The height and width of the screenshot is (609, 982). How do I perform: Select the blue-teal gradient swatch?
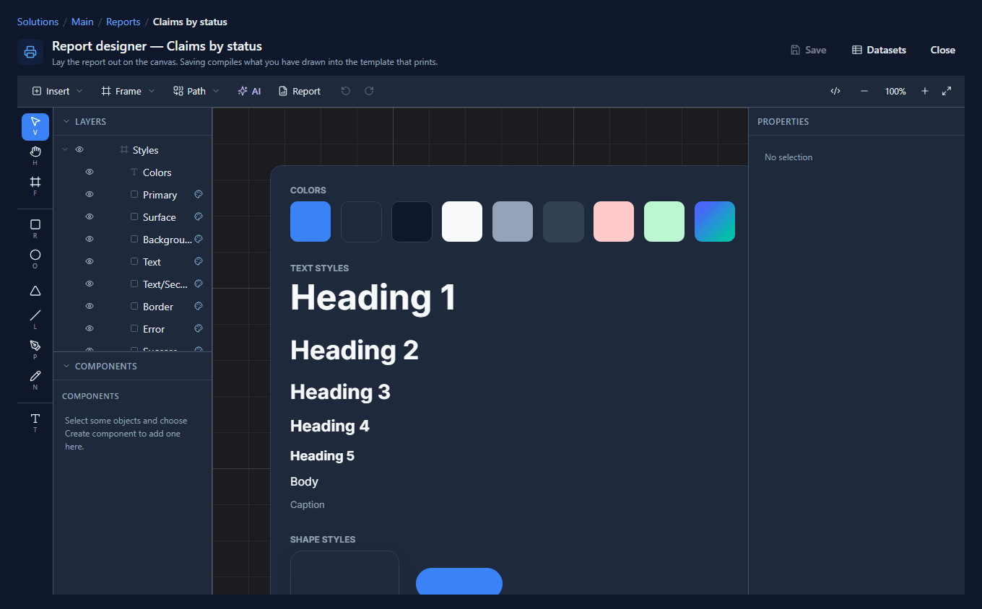[715, 222]
